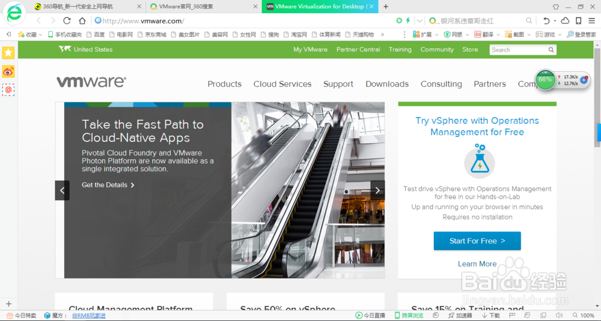Click the VMware search magnifier icon
The width and height of the screenshot is (601, 321).
pos(551,50)
